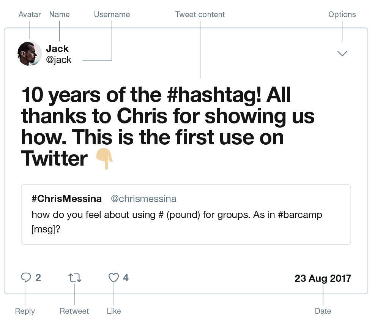Click the retweet arrows icon
This screenshot has height=327, width=372.
pos(75,278)
